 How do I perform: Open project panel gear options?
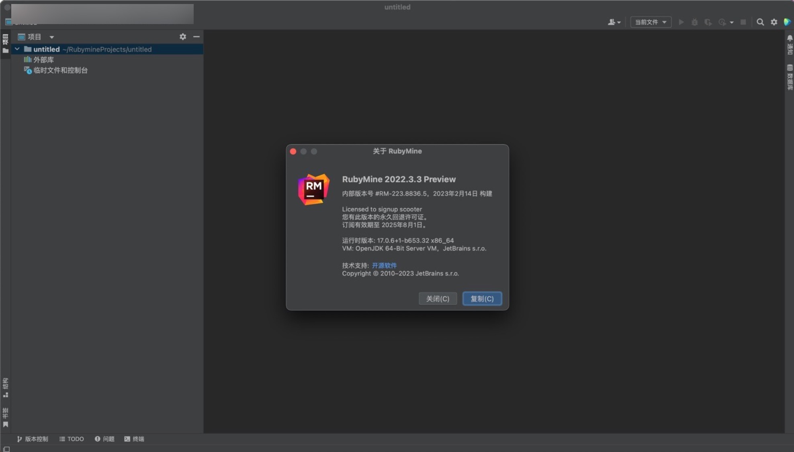(x=183, y=37)
